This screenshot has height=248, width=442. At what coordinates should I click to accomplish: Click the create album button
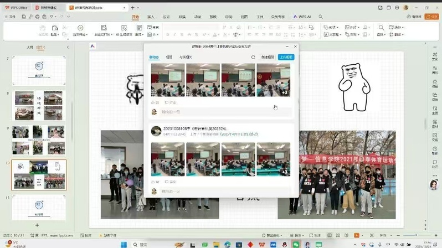[268, 57]
